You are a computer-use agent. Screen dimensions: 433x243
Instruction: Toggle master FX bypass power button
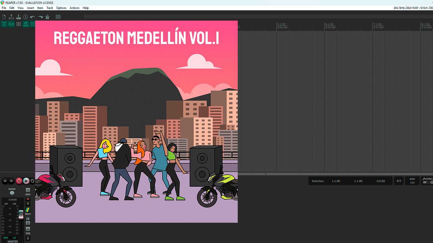coord(28,223)
